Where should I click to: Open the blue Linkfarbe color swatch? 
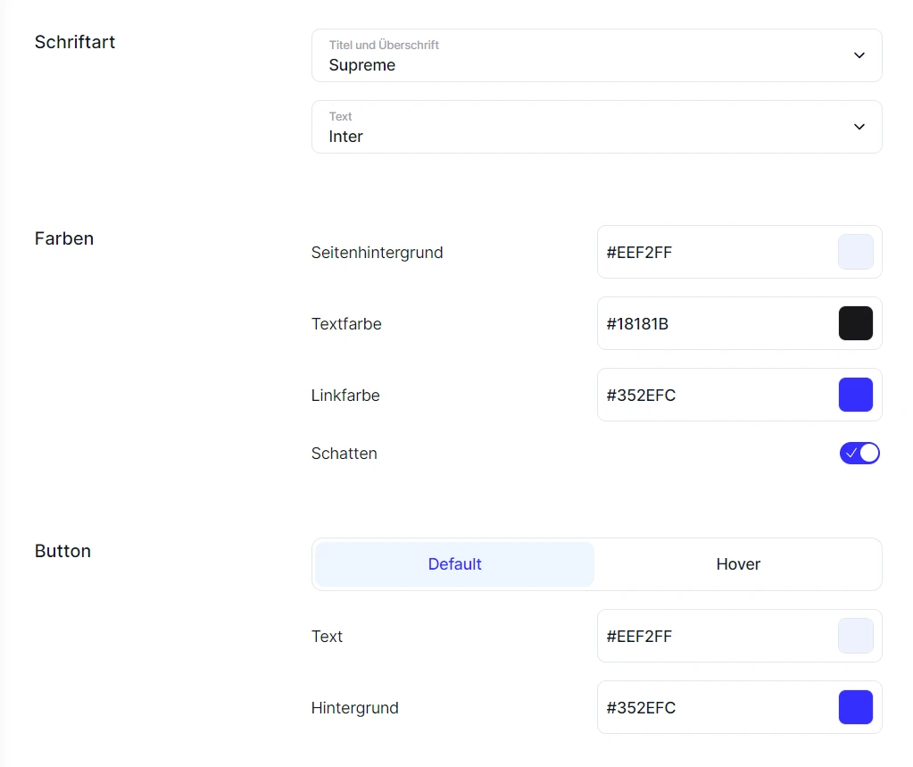(855, 395)
